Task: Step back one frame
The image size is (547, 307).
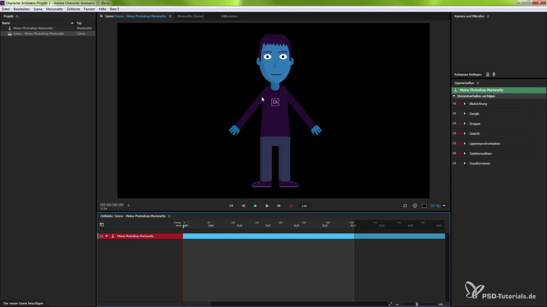Action: [243, 206]
